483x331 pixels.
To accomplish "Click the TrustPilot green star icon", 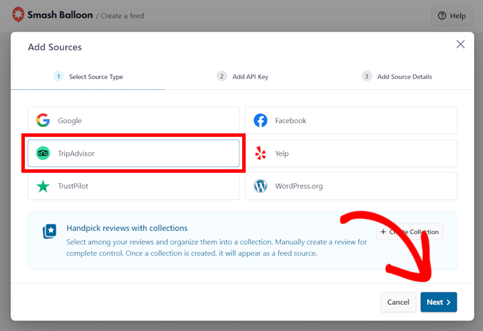I will coord(43,186).
